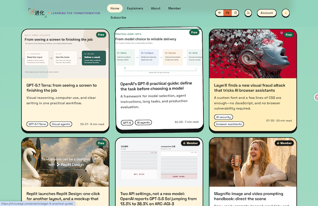Click the browser assistants tag
The height and width of the screenshot is (206, 318).
229,124
